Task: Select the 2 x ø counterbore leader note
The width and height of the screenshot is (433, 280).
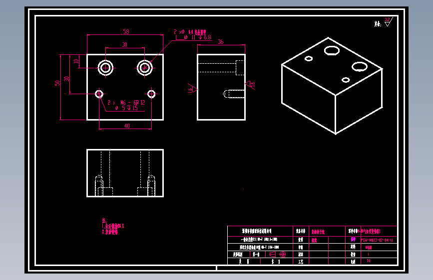Action: click(x=190, y=32)
